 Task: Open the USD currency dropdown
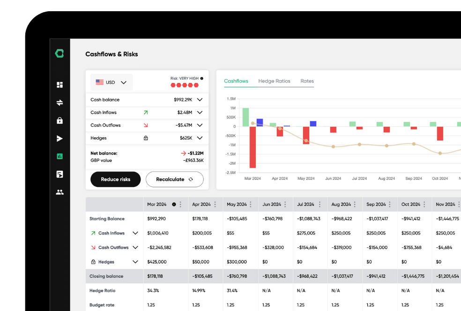[x=111, y=81]
